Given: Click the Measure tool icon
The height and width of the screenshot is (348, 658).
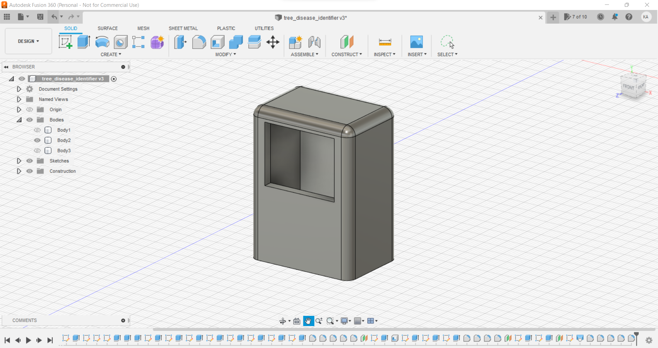Looking at the screenshot, I should coord(385,42).
